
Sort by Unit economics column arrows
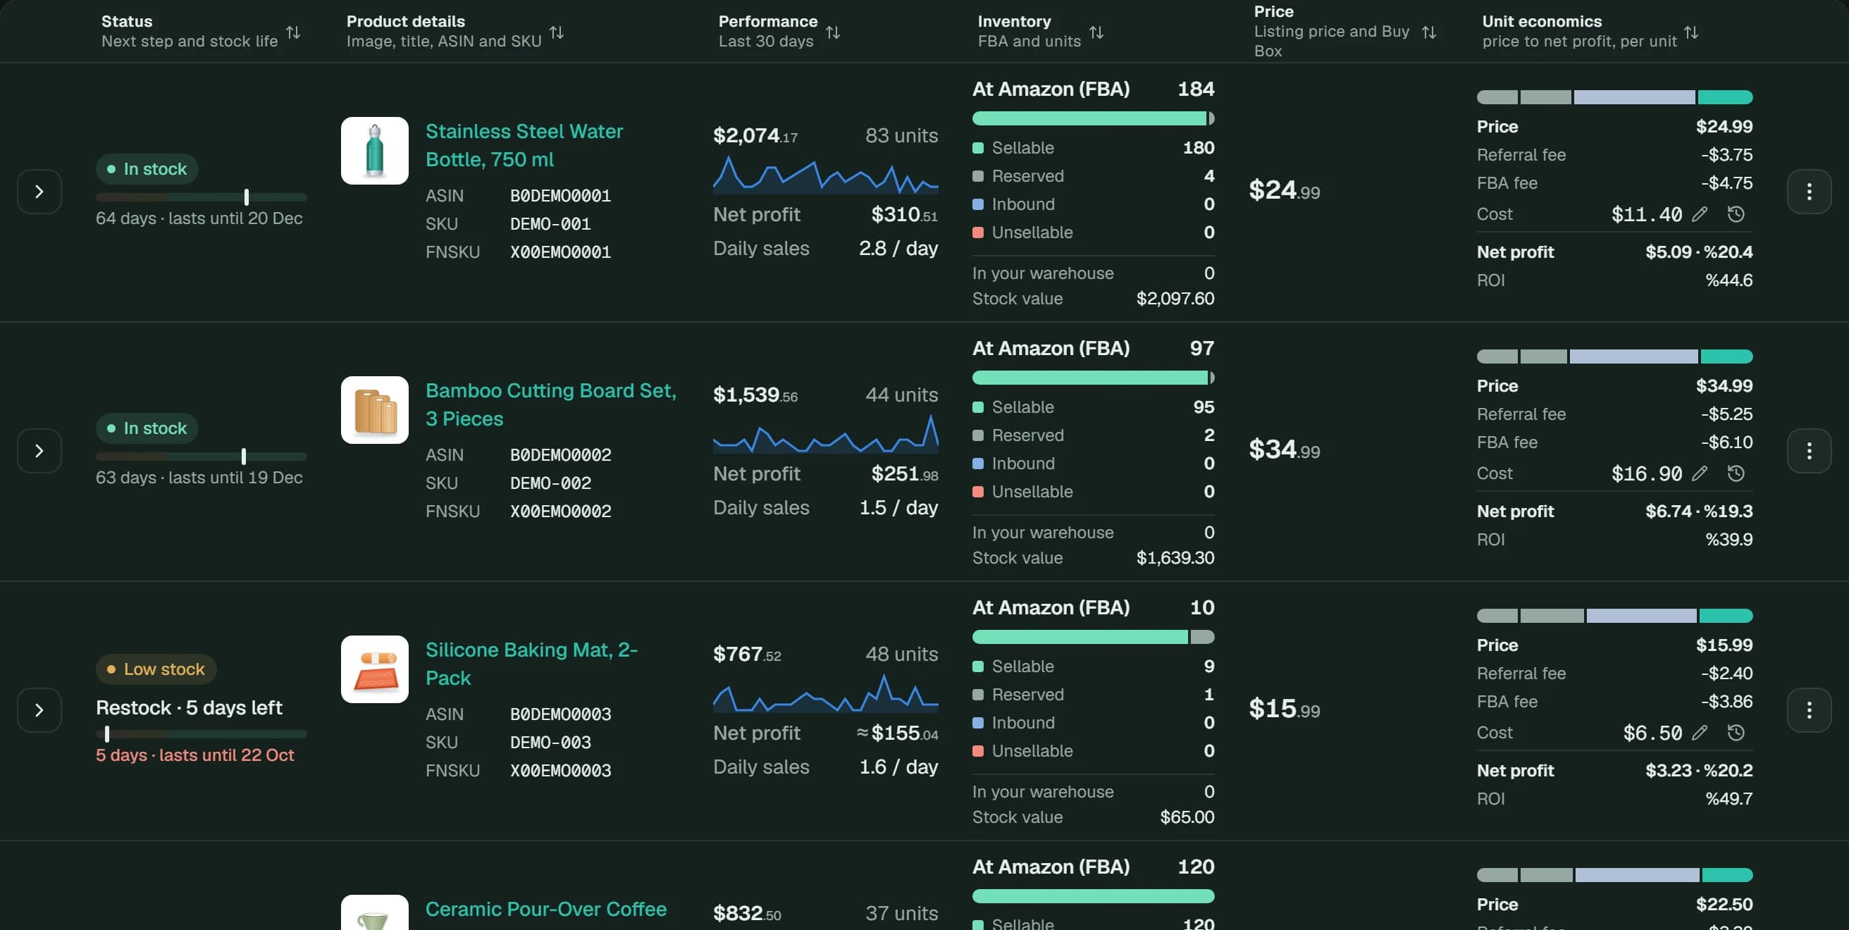pyautogui.click(x=1691, y=32)
